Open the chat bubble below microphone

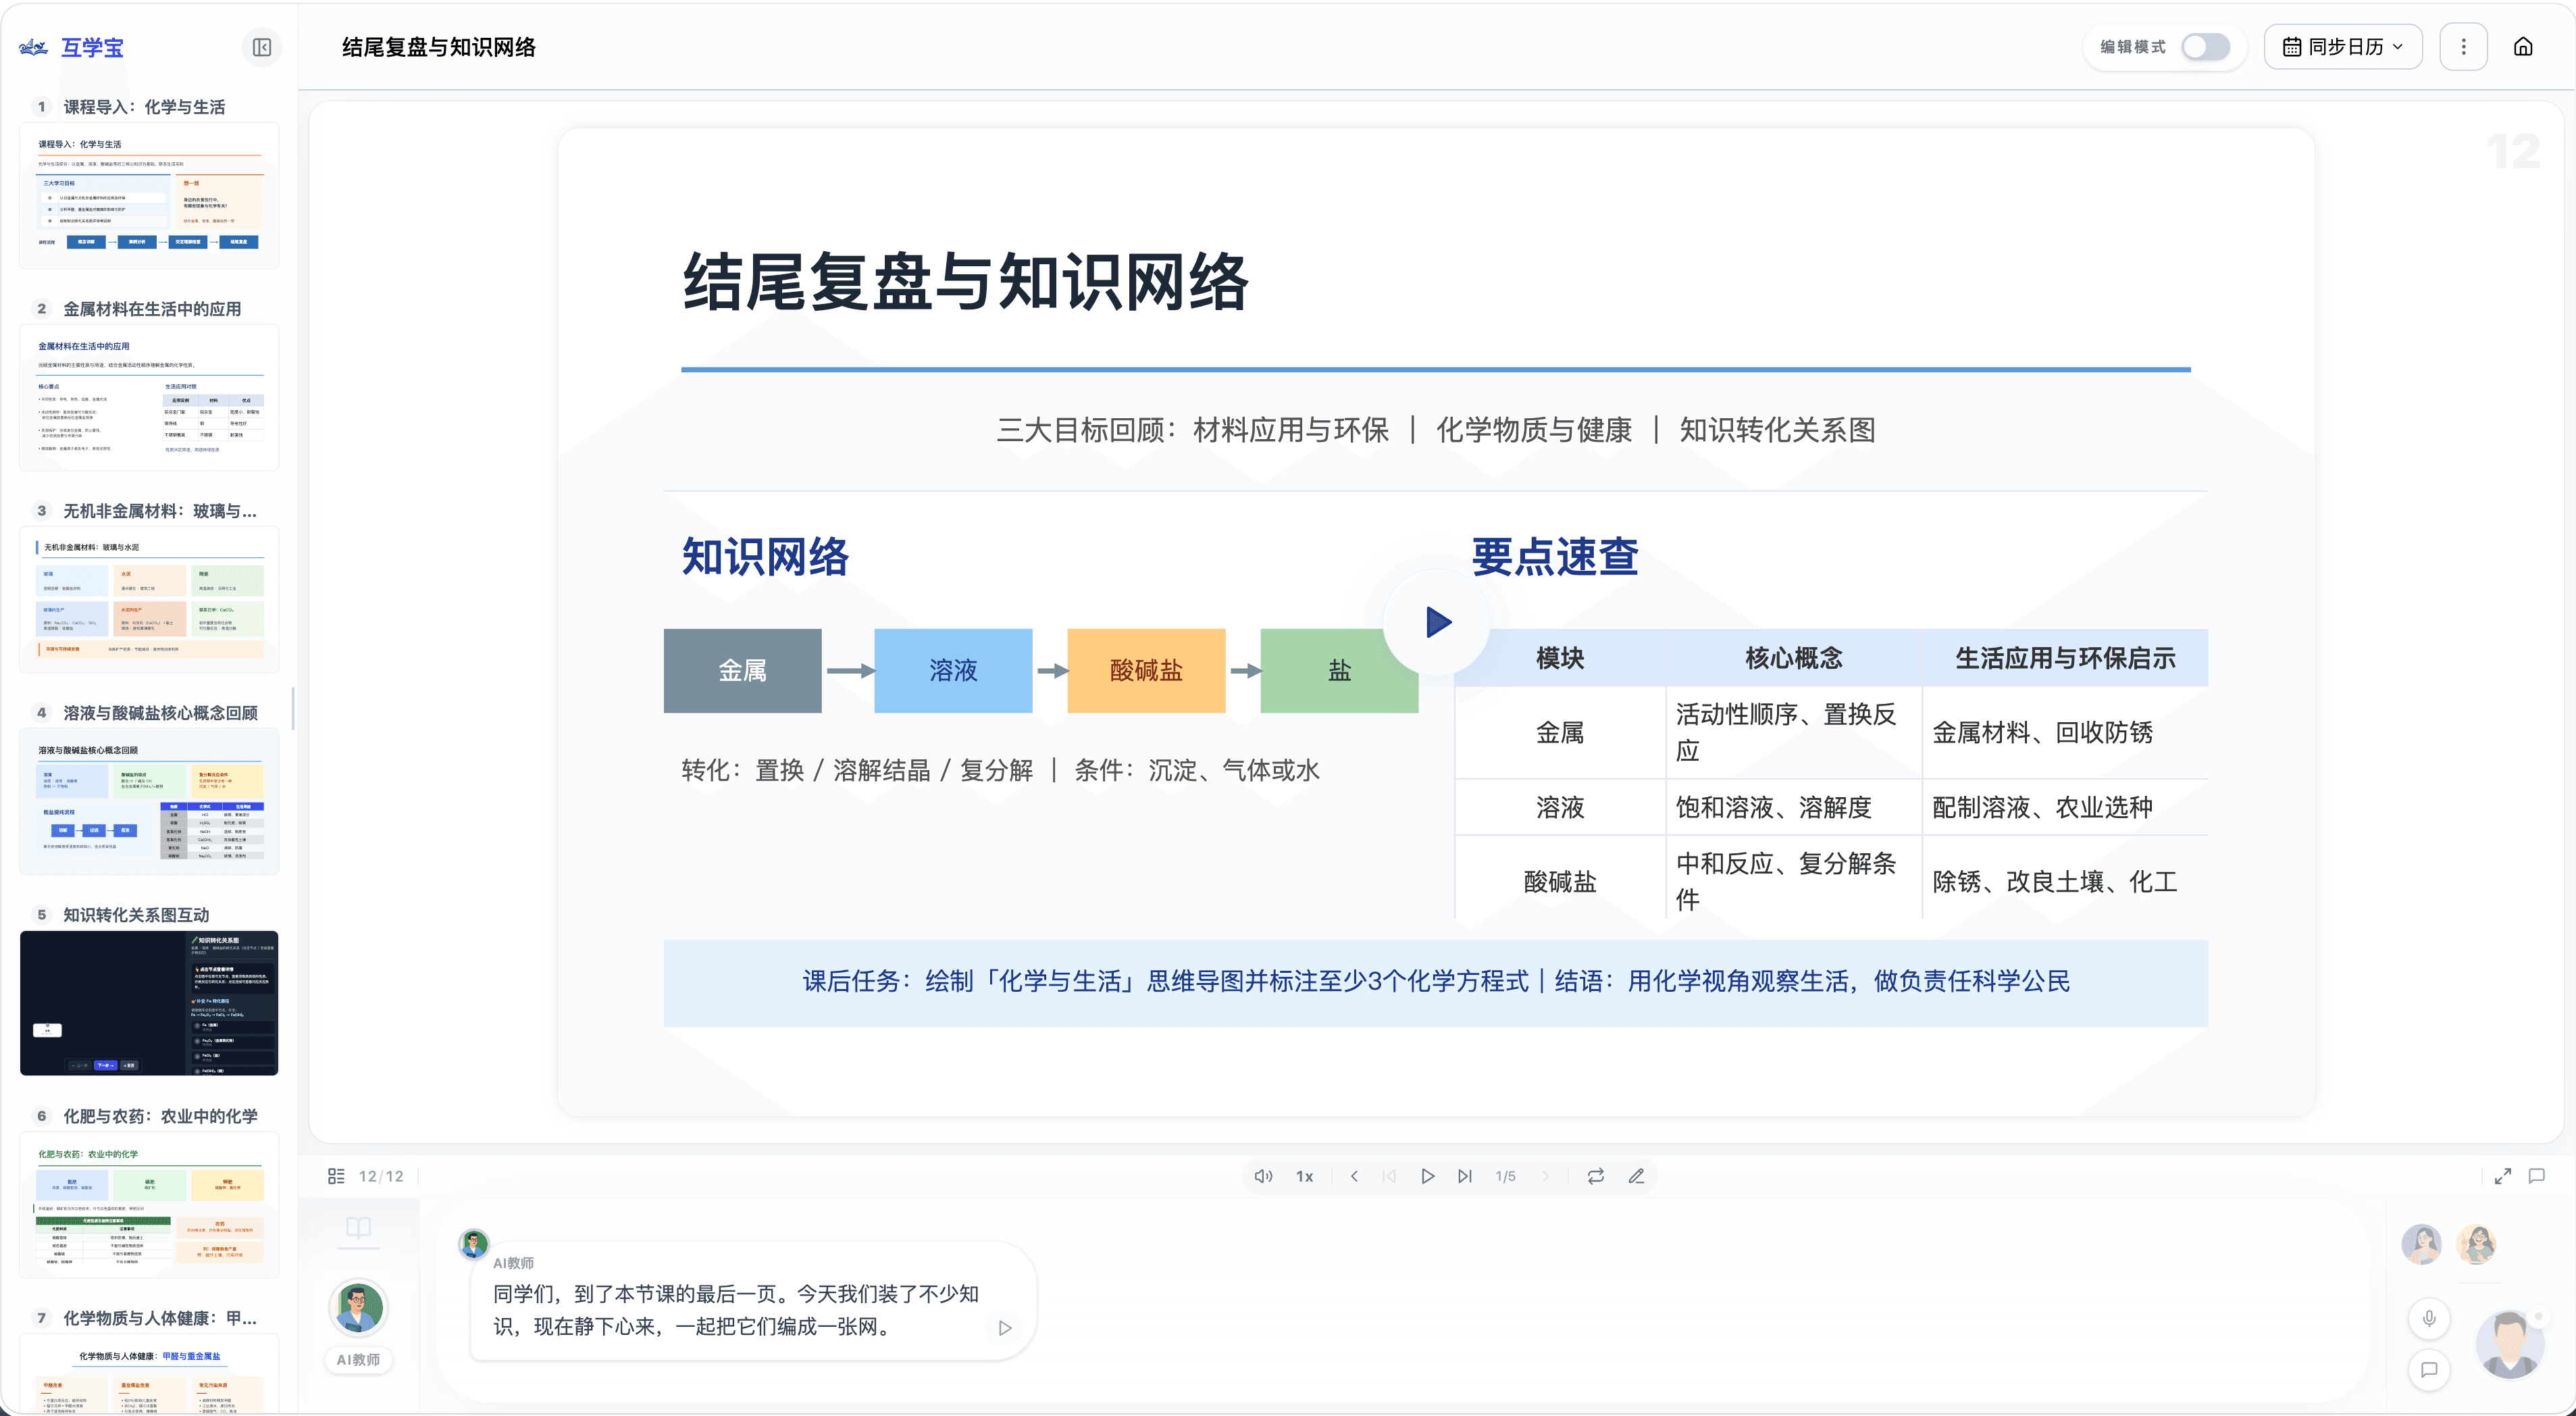pos(2429,1370)
